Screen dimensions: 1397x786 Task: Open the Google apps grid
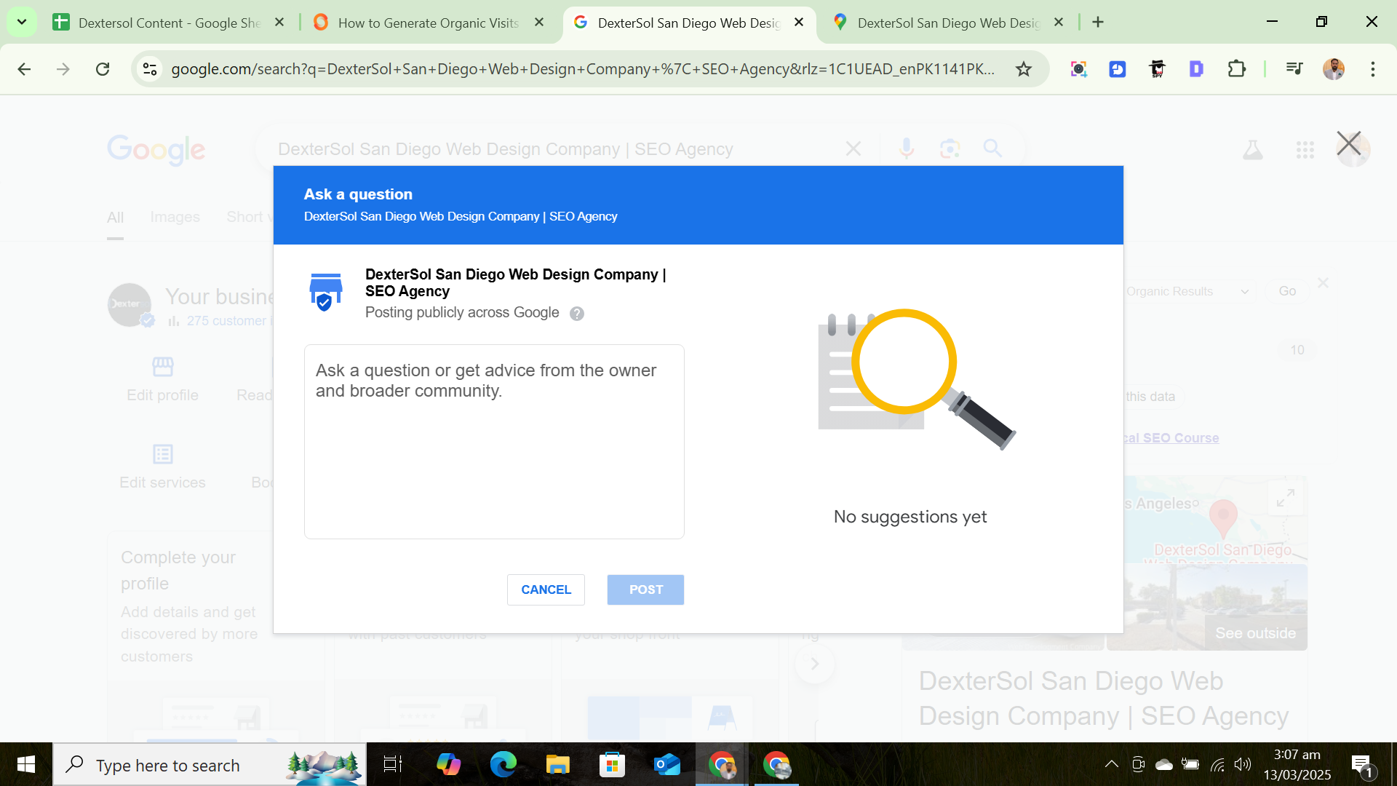point(1305,150)
